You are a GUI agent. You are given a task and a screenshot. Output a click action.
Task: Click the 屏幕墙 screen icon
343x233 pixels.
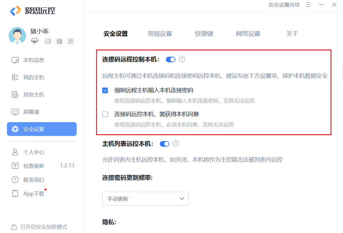(15, 112)
